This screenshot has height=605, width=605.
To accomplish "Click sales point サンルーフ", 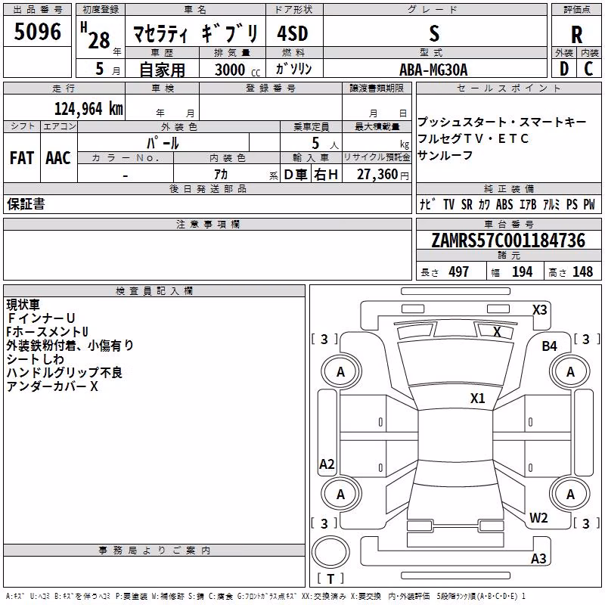I will click(x=445, y=155).
